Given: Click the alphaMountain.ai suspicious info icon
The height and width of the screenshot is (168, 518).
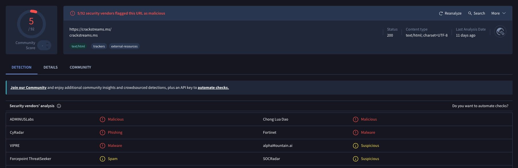Looking at the screenshot, I should tap(355, 146).
